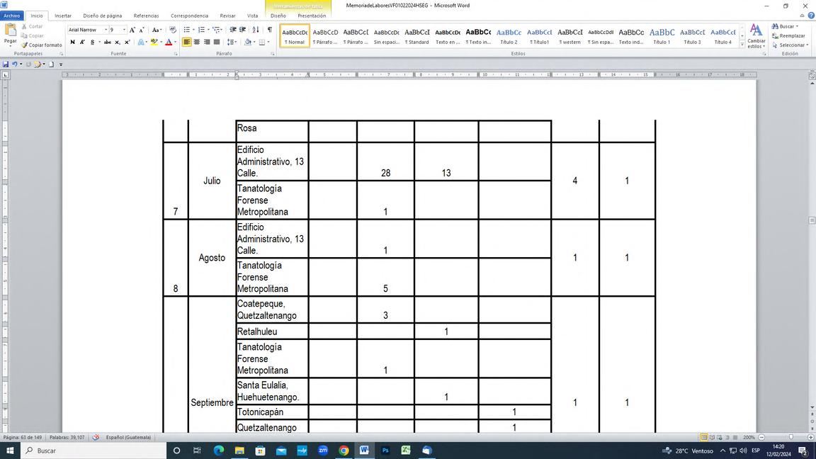Shrink font size with Encoger fuente
The width and height of the screenshot is (816, 459).
142,30
